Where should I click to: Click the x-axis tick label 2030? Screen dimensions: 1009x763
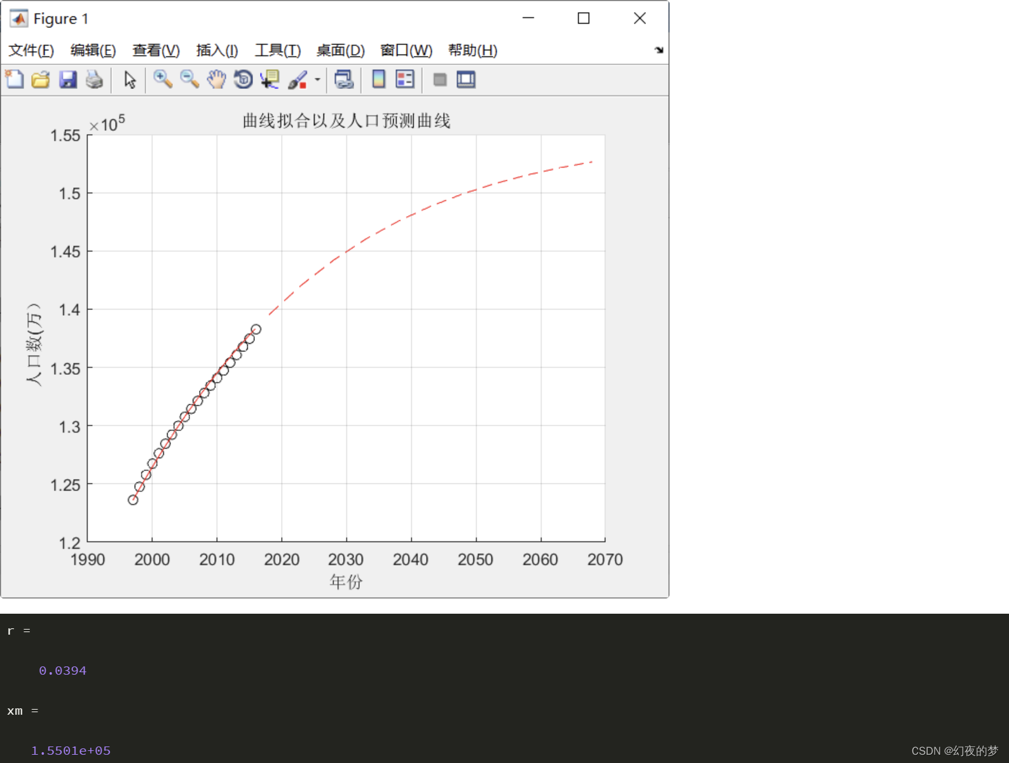point(346,560)
